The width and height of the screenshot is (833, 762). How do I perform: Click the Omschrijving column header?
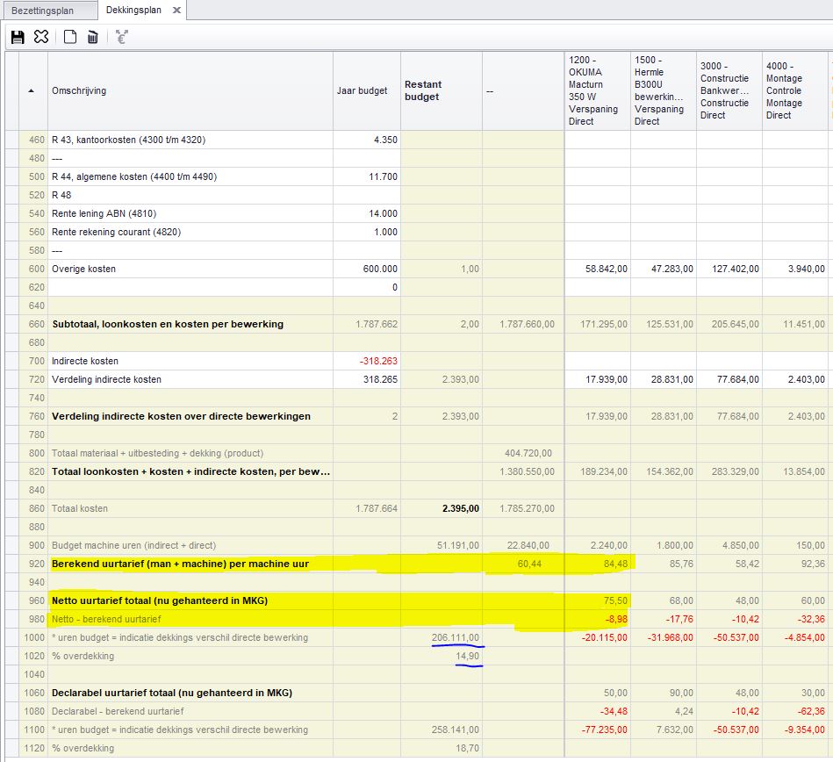(190, 91)
